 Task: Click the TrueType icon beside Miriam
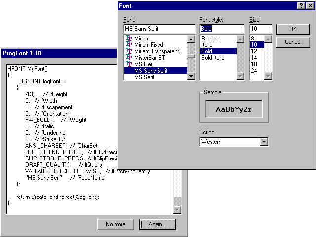(129, 39)
